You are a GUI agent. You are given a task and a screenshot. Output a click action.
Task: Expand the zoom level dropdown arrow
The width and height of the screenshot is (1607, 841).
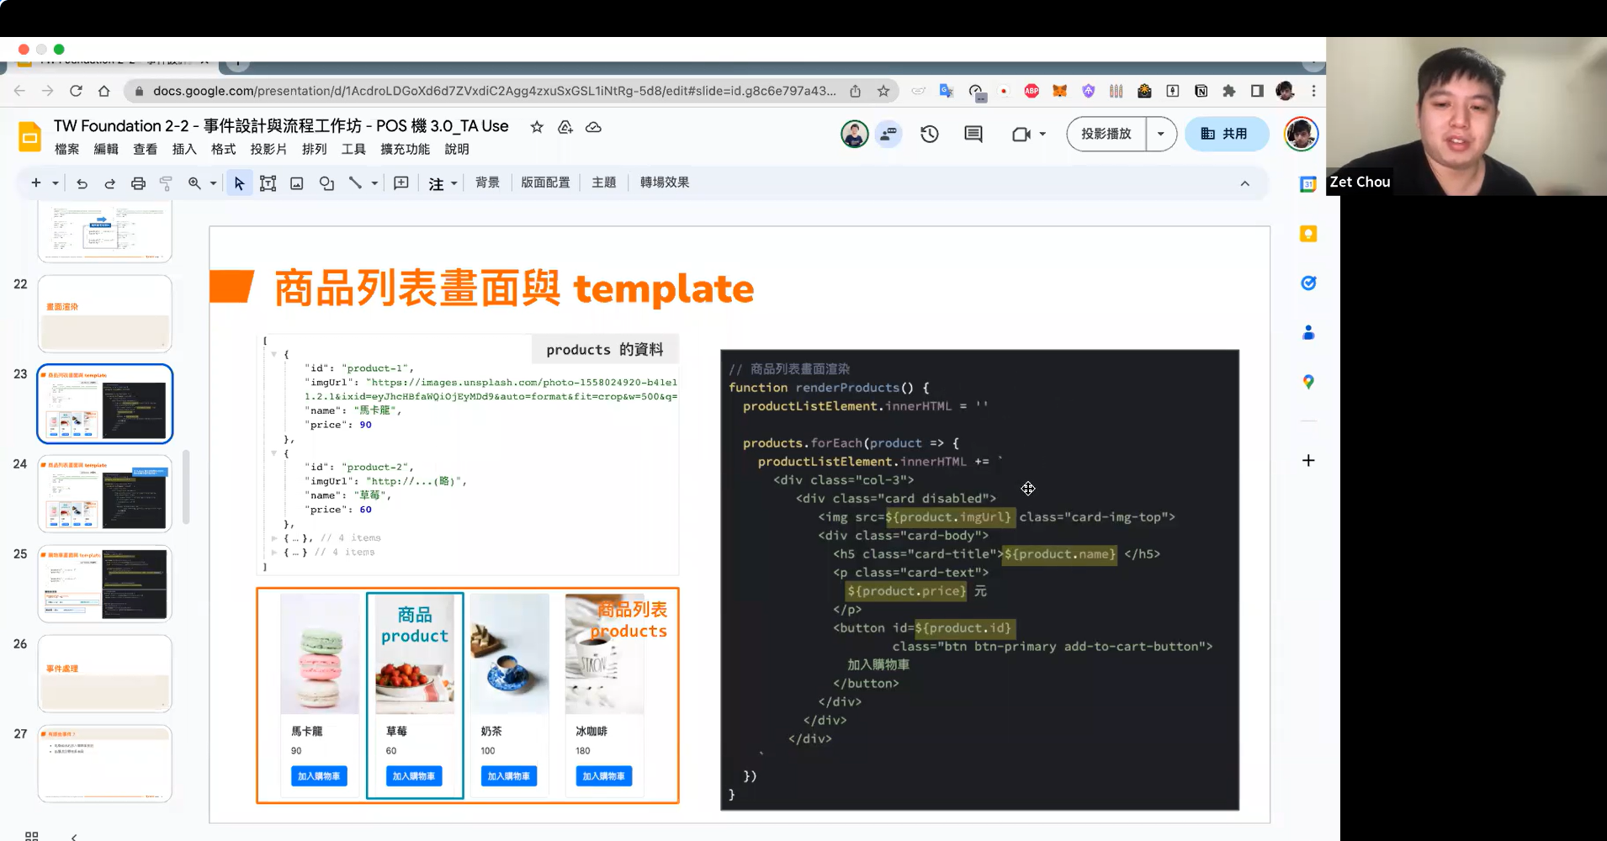click(213, 183)
